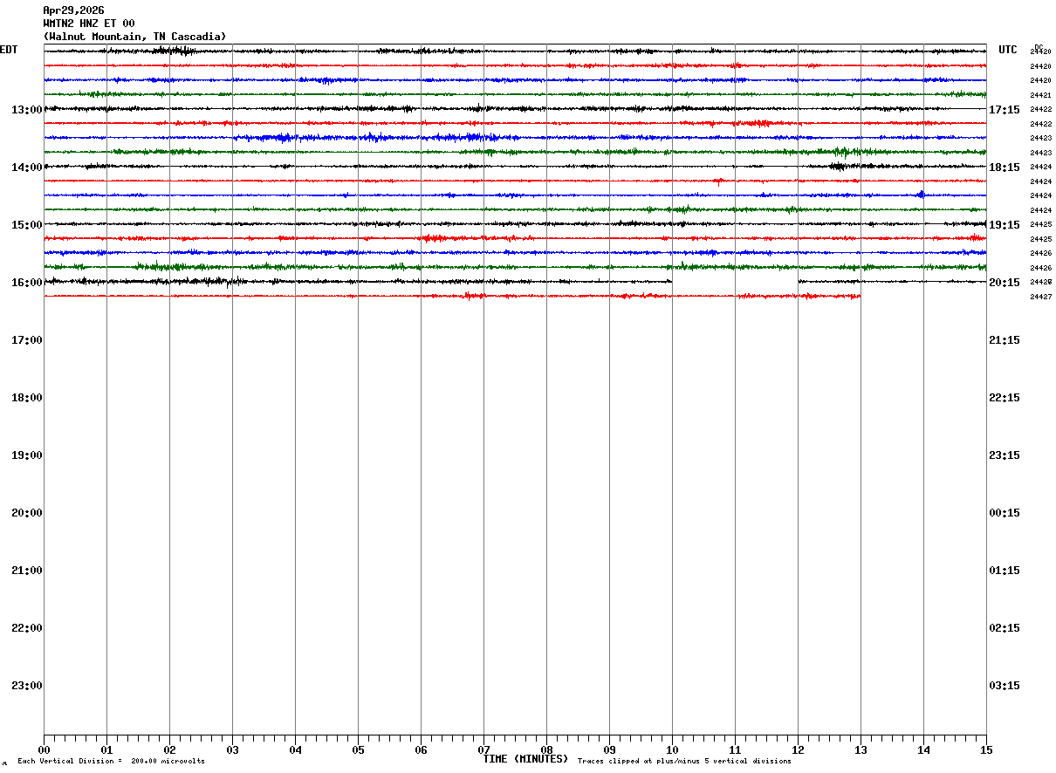Click minute tick label 06
1056x773 pixels.
(x=421, y=749)
